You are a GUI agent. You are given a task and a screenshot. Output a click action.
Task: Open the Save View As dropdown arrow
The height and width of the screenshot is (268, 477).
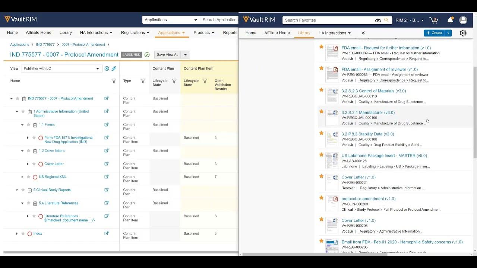[185, 55]
